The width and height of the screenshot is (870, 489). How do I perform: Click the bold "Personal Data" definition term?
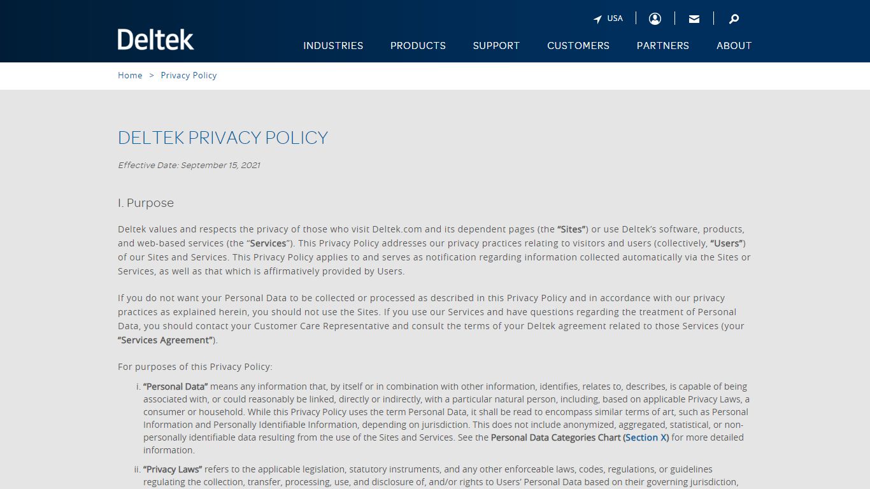tap(176, 386)
